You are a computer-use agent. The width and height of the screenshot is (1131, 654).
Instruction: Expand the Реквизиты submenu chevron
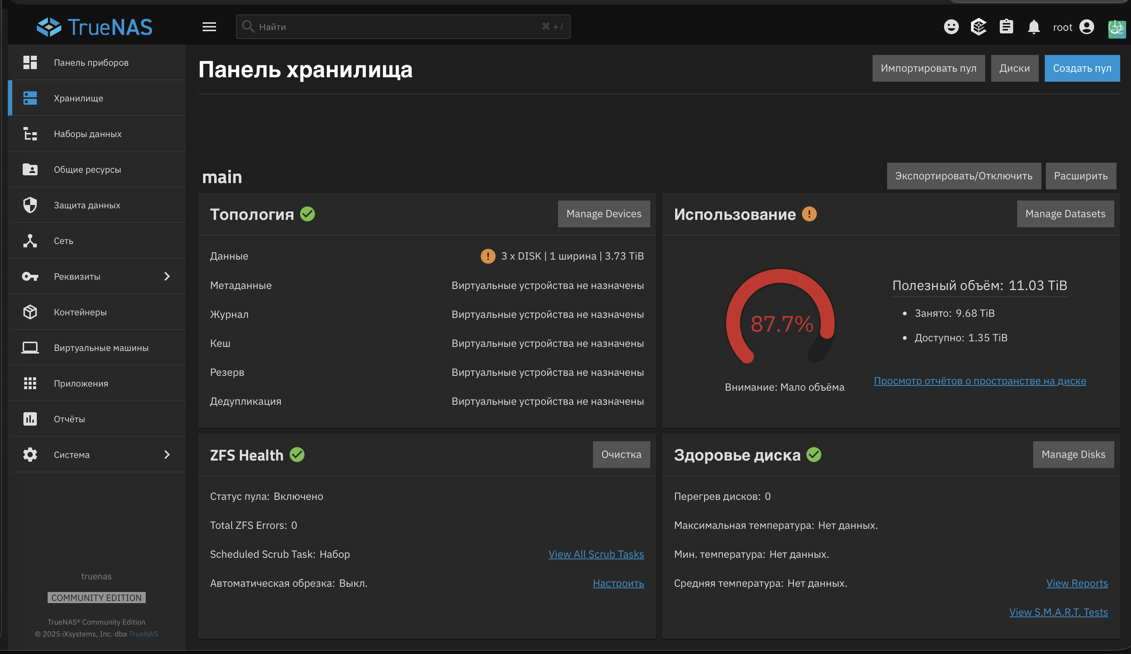pos(167,277)
